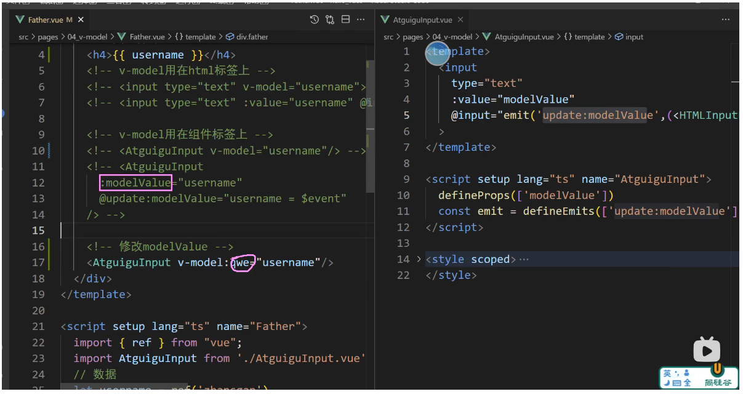Open pages breadcrumb in left editor
The image size is (743, 394).
[x=47, y=37]
